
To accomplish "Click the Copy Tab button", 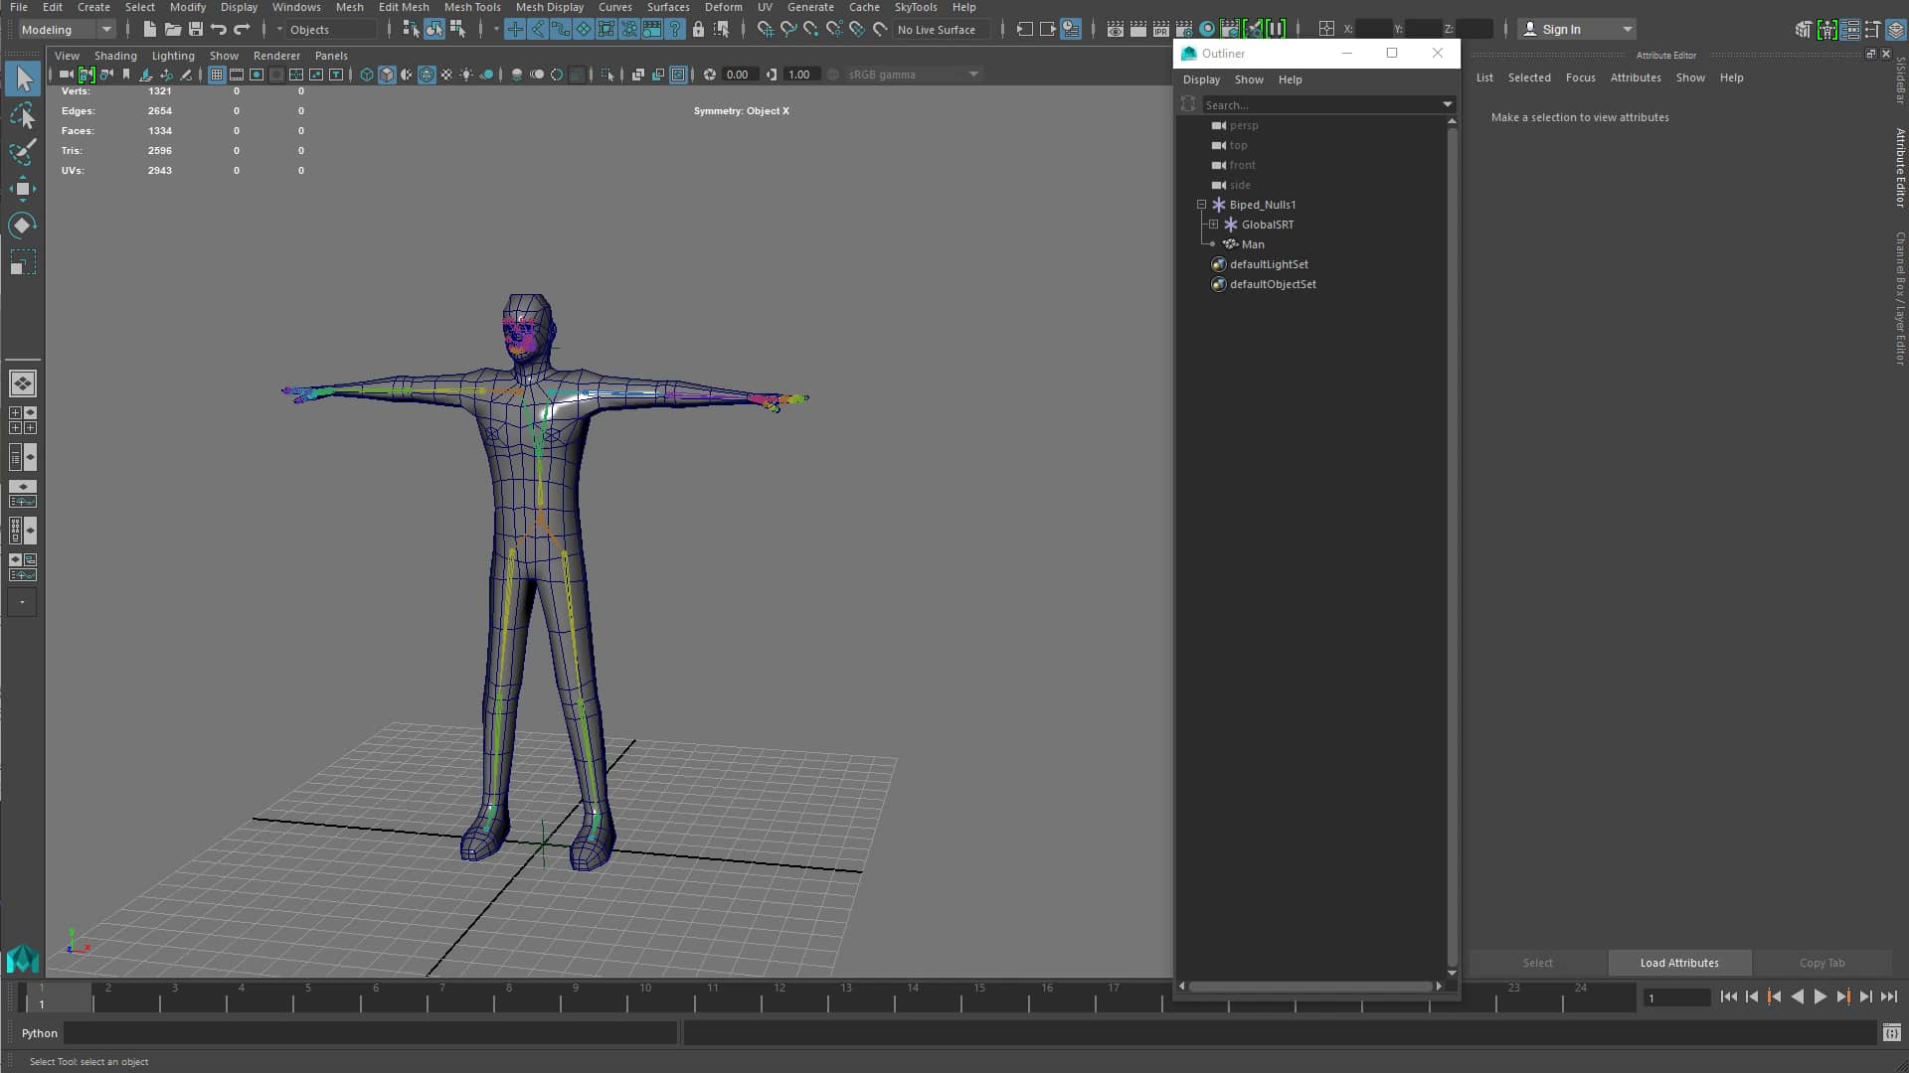I will pyautogui.click(x=1822, y=963).
